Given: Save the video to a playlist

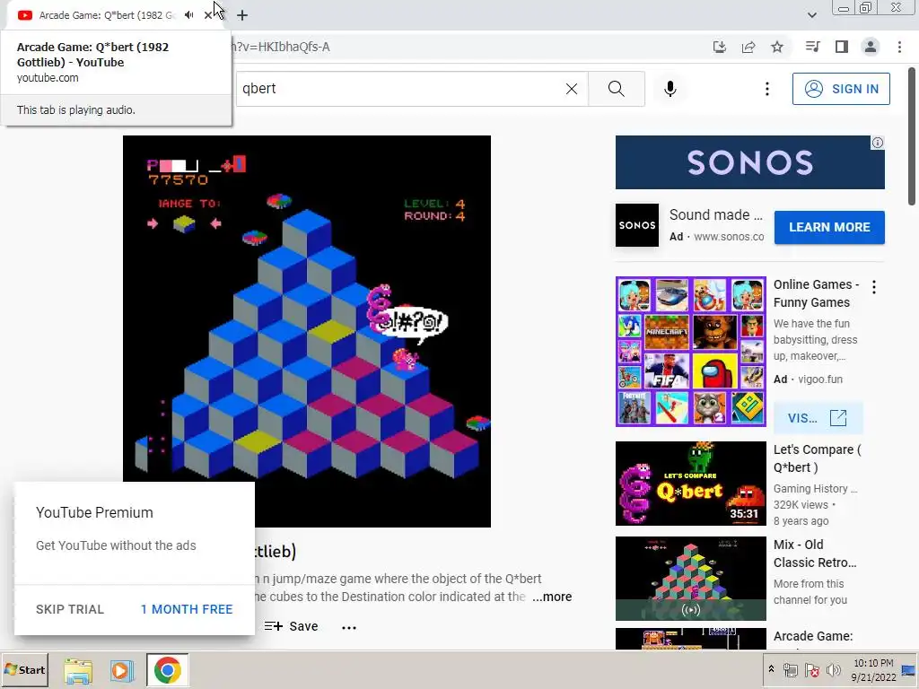Looking at the screenshot, I should point(292,626).
